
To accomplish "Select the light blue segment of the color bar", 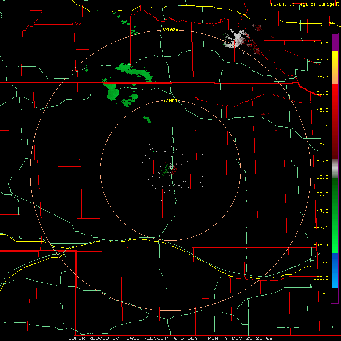I will click(x=335, y=270).
